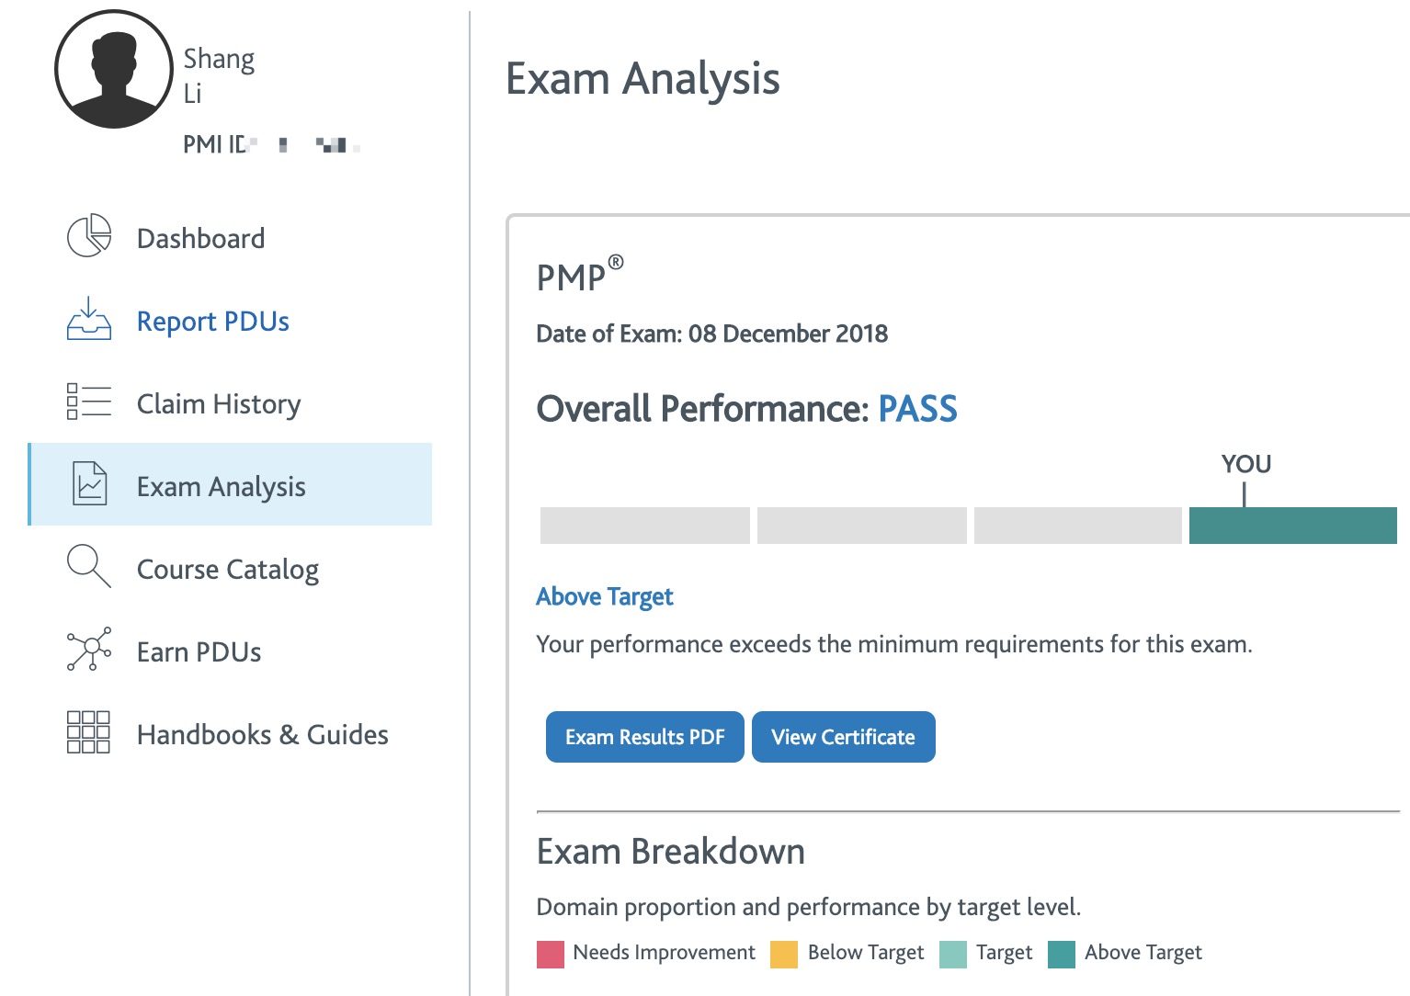
Task: Click the Above Target link
Action: click(605, 597)
